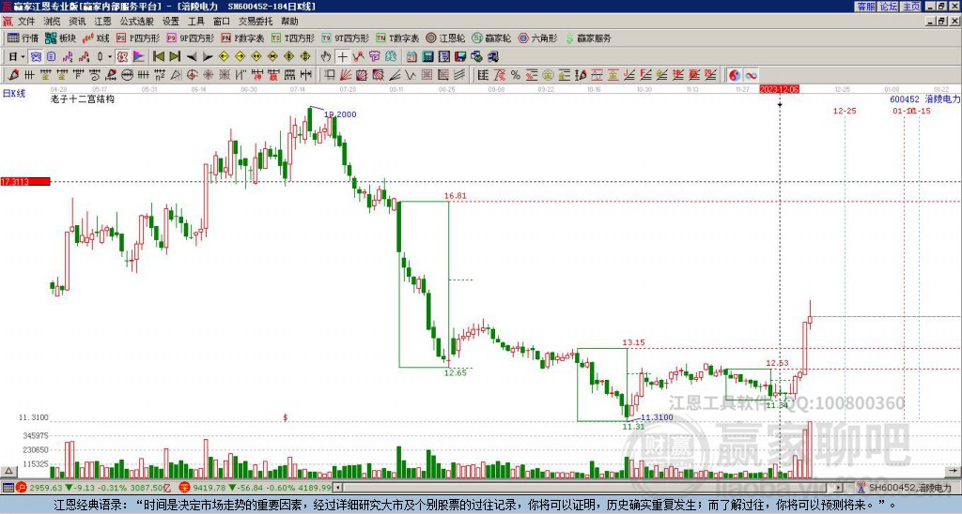Jump to first bar with skip-to-start icon
This screenshot has width=962, height=514.
pos(158,57)
